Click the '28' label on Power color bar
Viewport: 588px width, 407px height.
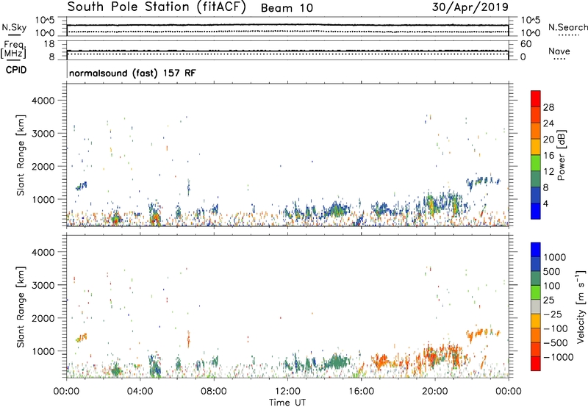coord(548,107)
